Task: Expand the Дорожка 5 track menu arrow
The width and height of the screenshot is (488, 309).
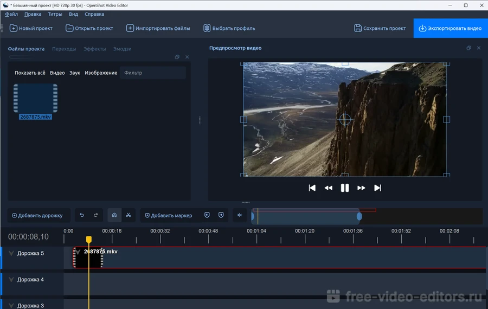Action: click(x=11, y=254)
